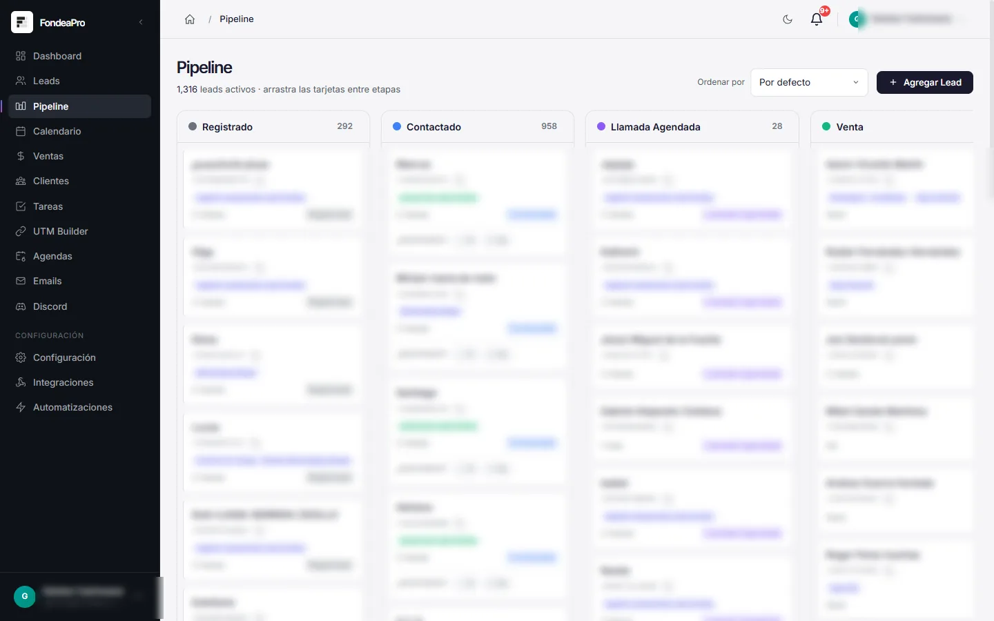Click the Automatizaciones label in sidebar
The image size is (994, 621).
coord(73,407)
